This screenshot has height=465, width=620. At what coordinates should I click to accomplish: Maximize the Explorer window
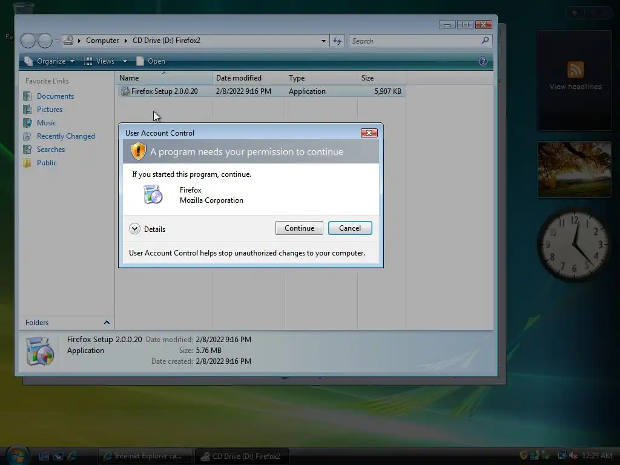pos(465,24)
